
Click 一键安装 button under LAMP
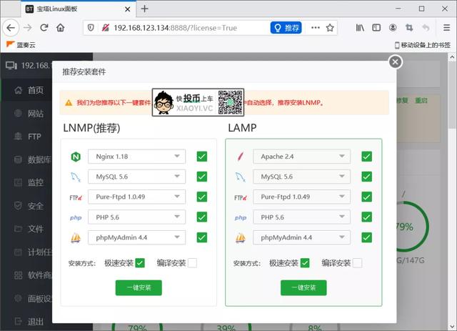coord(303,287)
